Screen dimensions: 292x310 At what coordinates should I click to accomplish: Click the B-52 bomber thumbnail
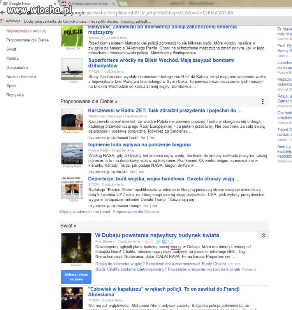coord(72,69)
